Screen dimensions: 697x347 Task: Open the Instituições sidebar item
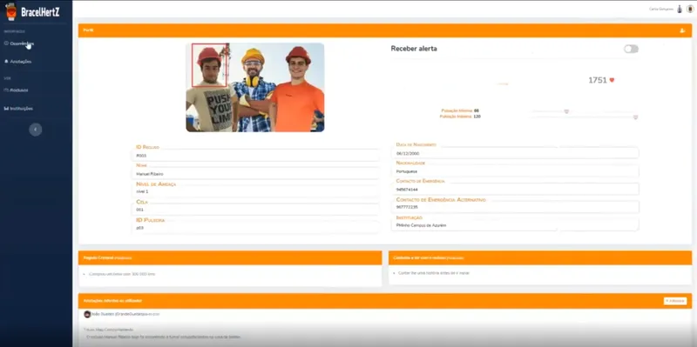point(18,108)
